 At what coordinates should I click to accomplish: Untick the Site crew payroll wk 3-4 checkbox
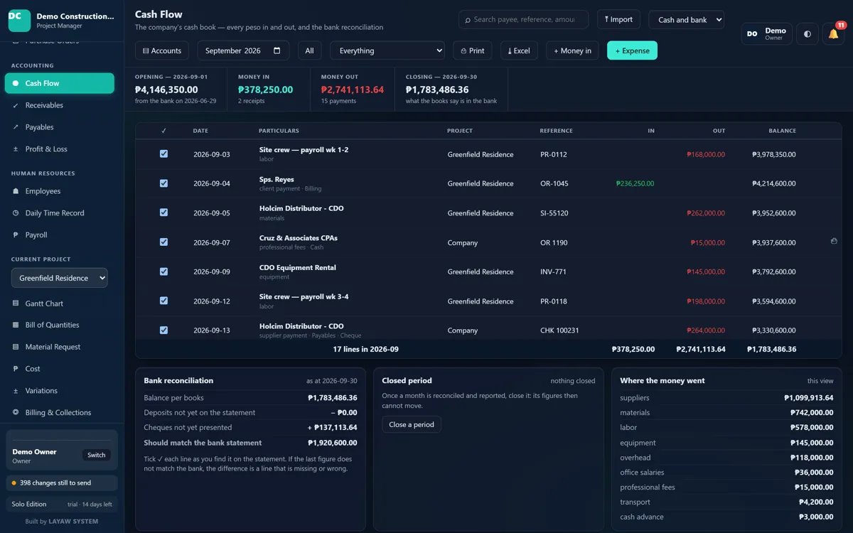pos(163,301)
